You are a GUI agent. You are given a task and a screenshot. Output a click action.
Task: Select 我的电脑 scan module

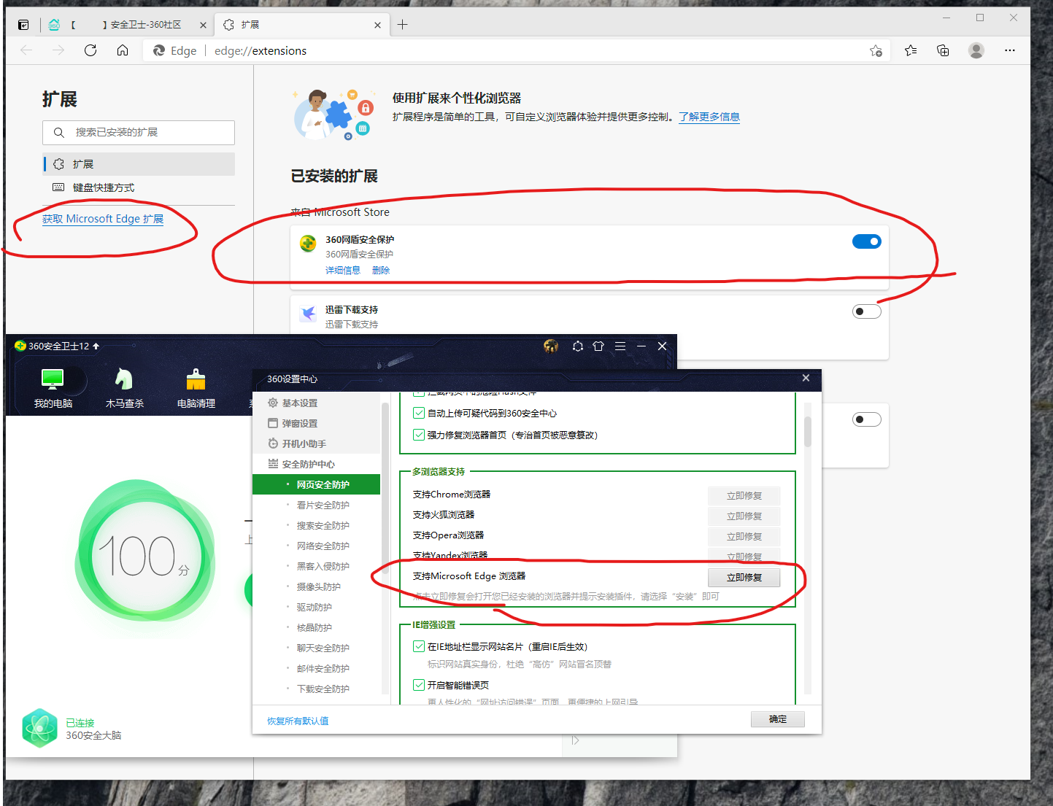point(53,387)
